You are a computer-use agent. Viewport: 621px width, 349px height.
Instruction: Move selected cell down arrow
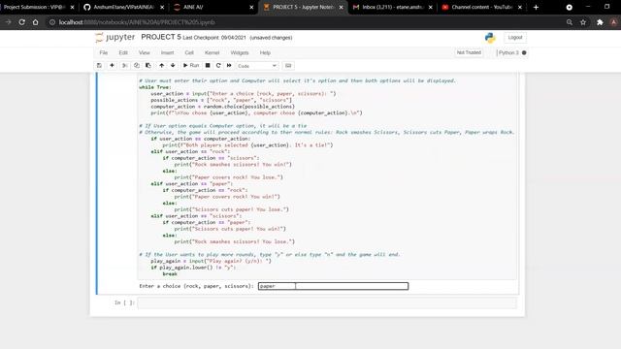tap(173, 66)
